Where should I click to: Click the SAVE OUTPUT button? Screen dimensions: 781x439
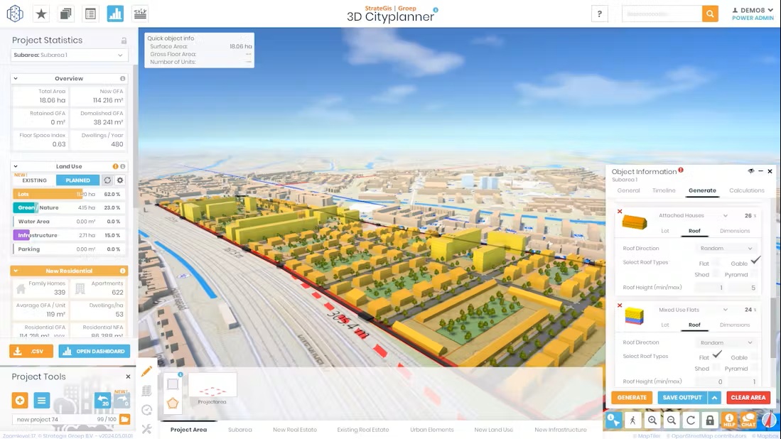tap(682, 397)
